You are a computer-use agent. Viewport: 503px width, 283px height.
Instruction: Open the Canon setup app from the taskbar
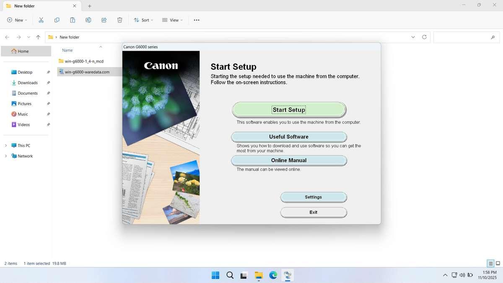pos(288,275)
